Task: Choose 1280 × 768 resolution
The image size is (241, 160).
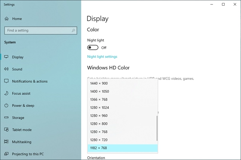Action: click(122, 132)
